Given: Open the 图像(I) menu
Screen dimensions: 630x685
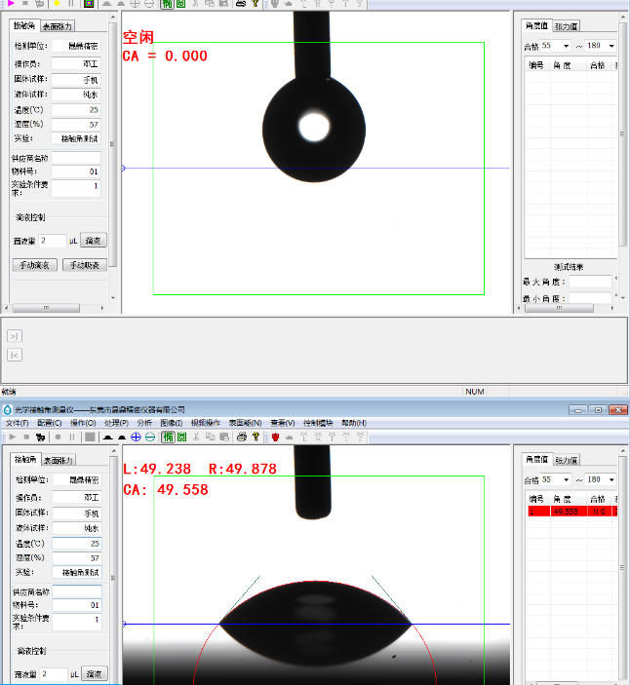Looking at the screenshot, I should (172, 423).
